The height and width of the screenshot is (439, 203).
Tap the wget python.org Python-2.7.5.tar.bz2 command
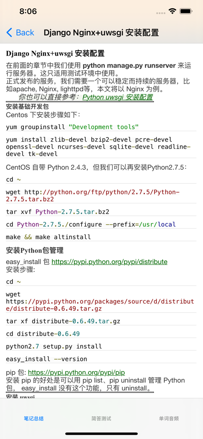point(93,195)
